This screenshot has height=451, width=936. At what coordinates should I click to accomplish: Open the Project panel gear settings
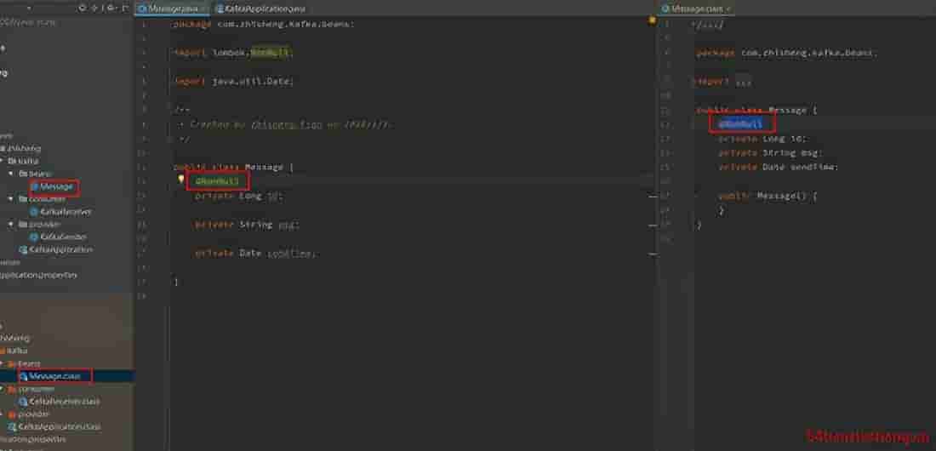pos(111,9)
